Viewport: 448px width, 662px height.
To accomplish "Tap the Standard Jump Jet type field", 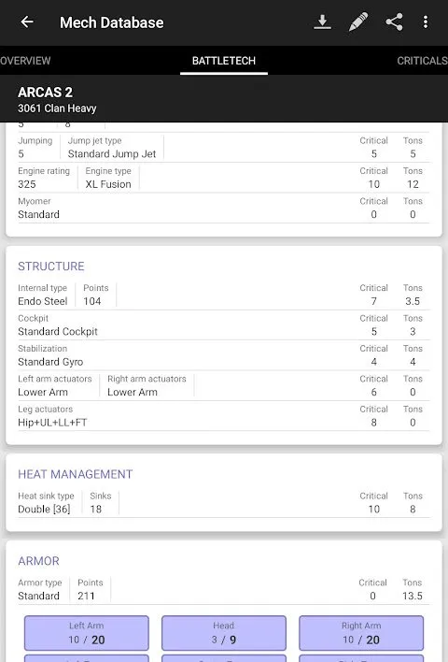I will [x=112, y=153].
